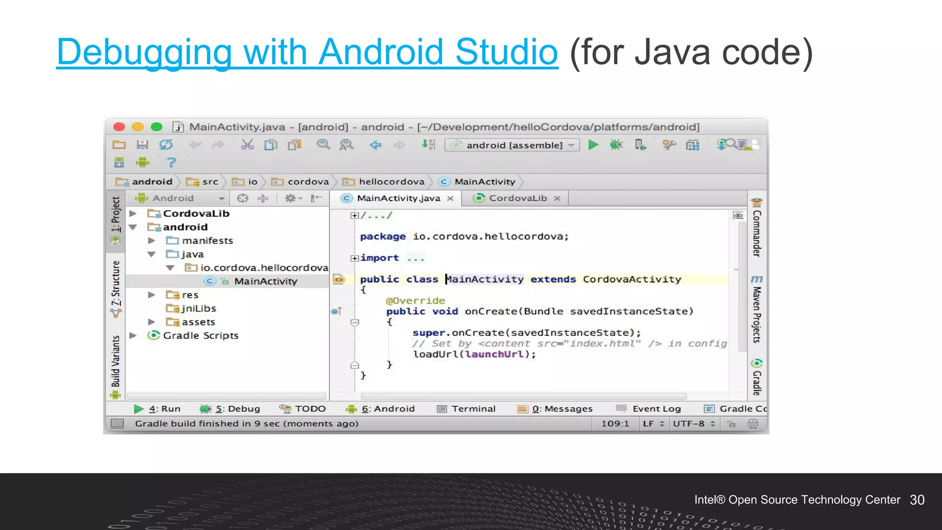
Task: Click the Paste clipboard icon
Action: click(x=294, y=145)
